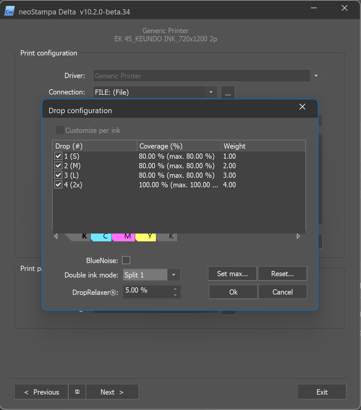Click weight value 1.00
Screen dimensions: 361x410
tap(229, 156)
